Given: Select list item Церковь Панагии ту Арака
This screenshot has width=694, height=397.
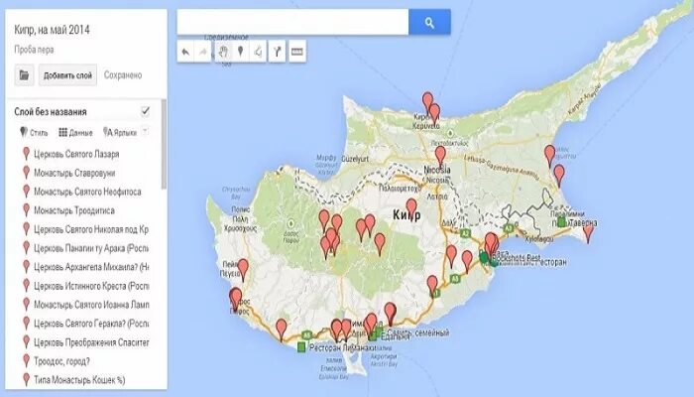Looking at the screenshot, I should tap(91, 248).
